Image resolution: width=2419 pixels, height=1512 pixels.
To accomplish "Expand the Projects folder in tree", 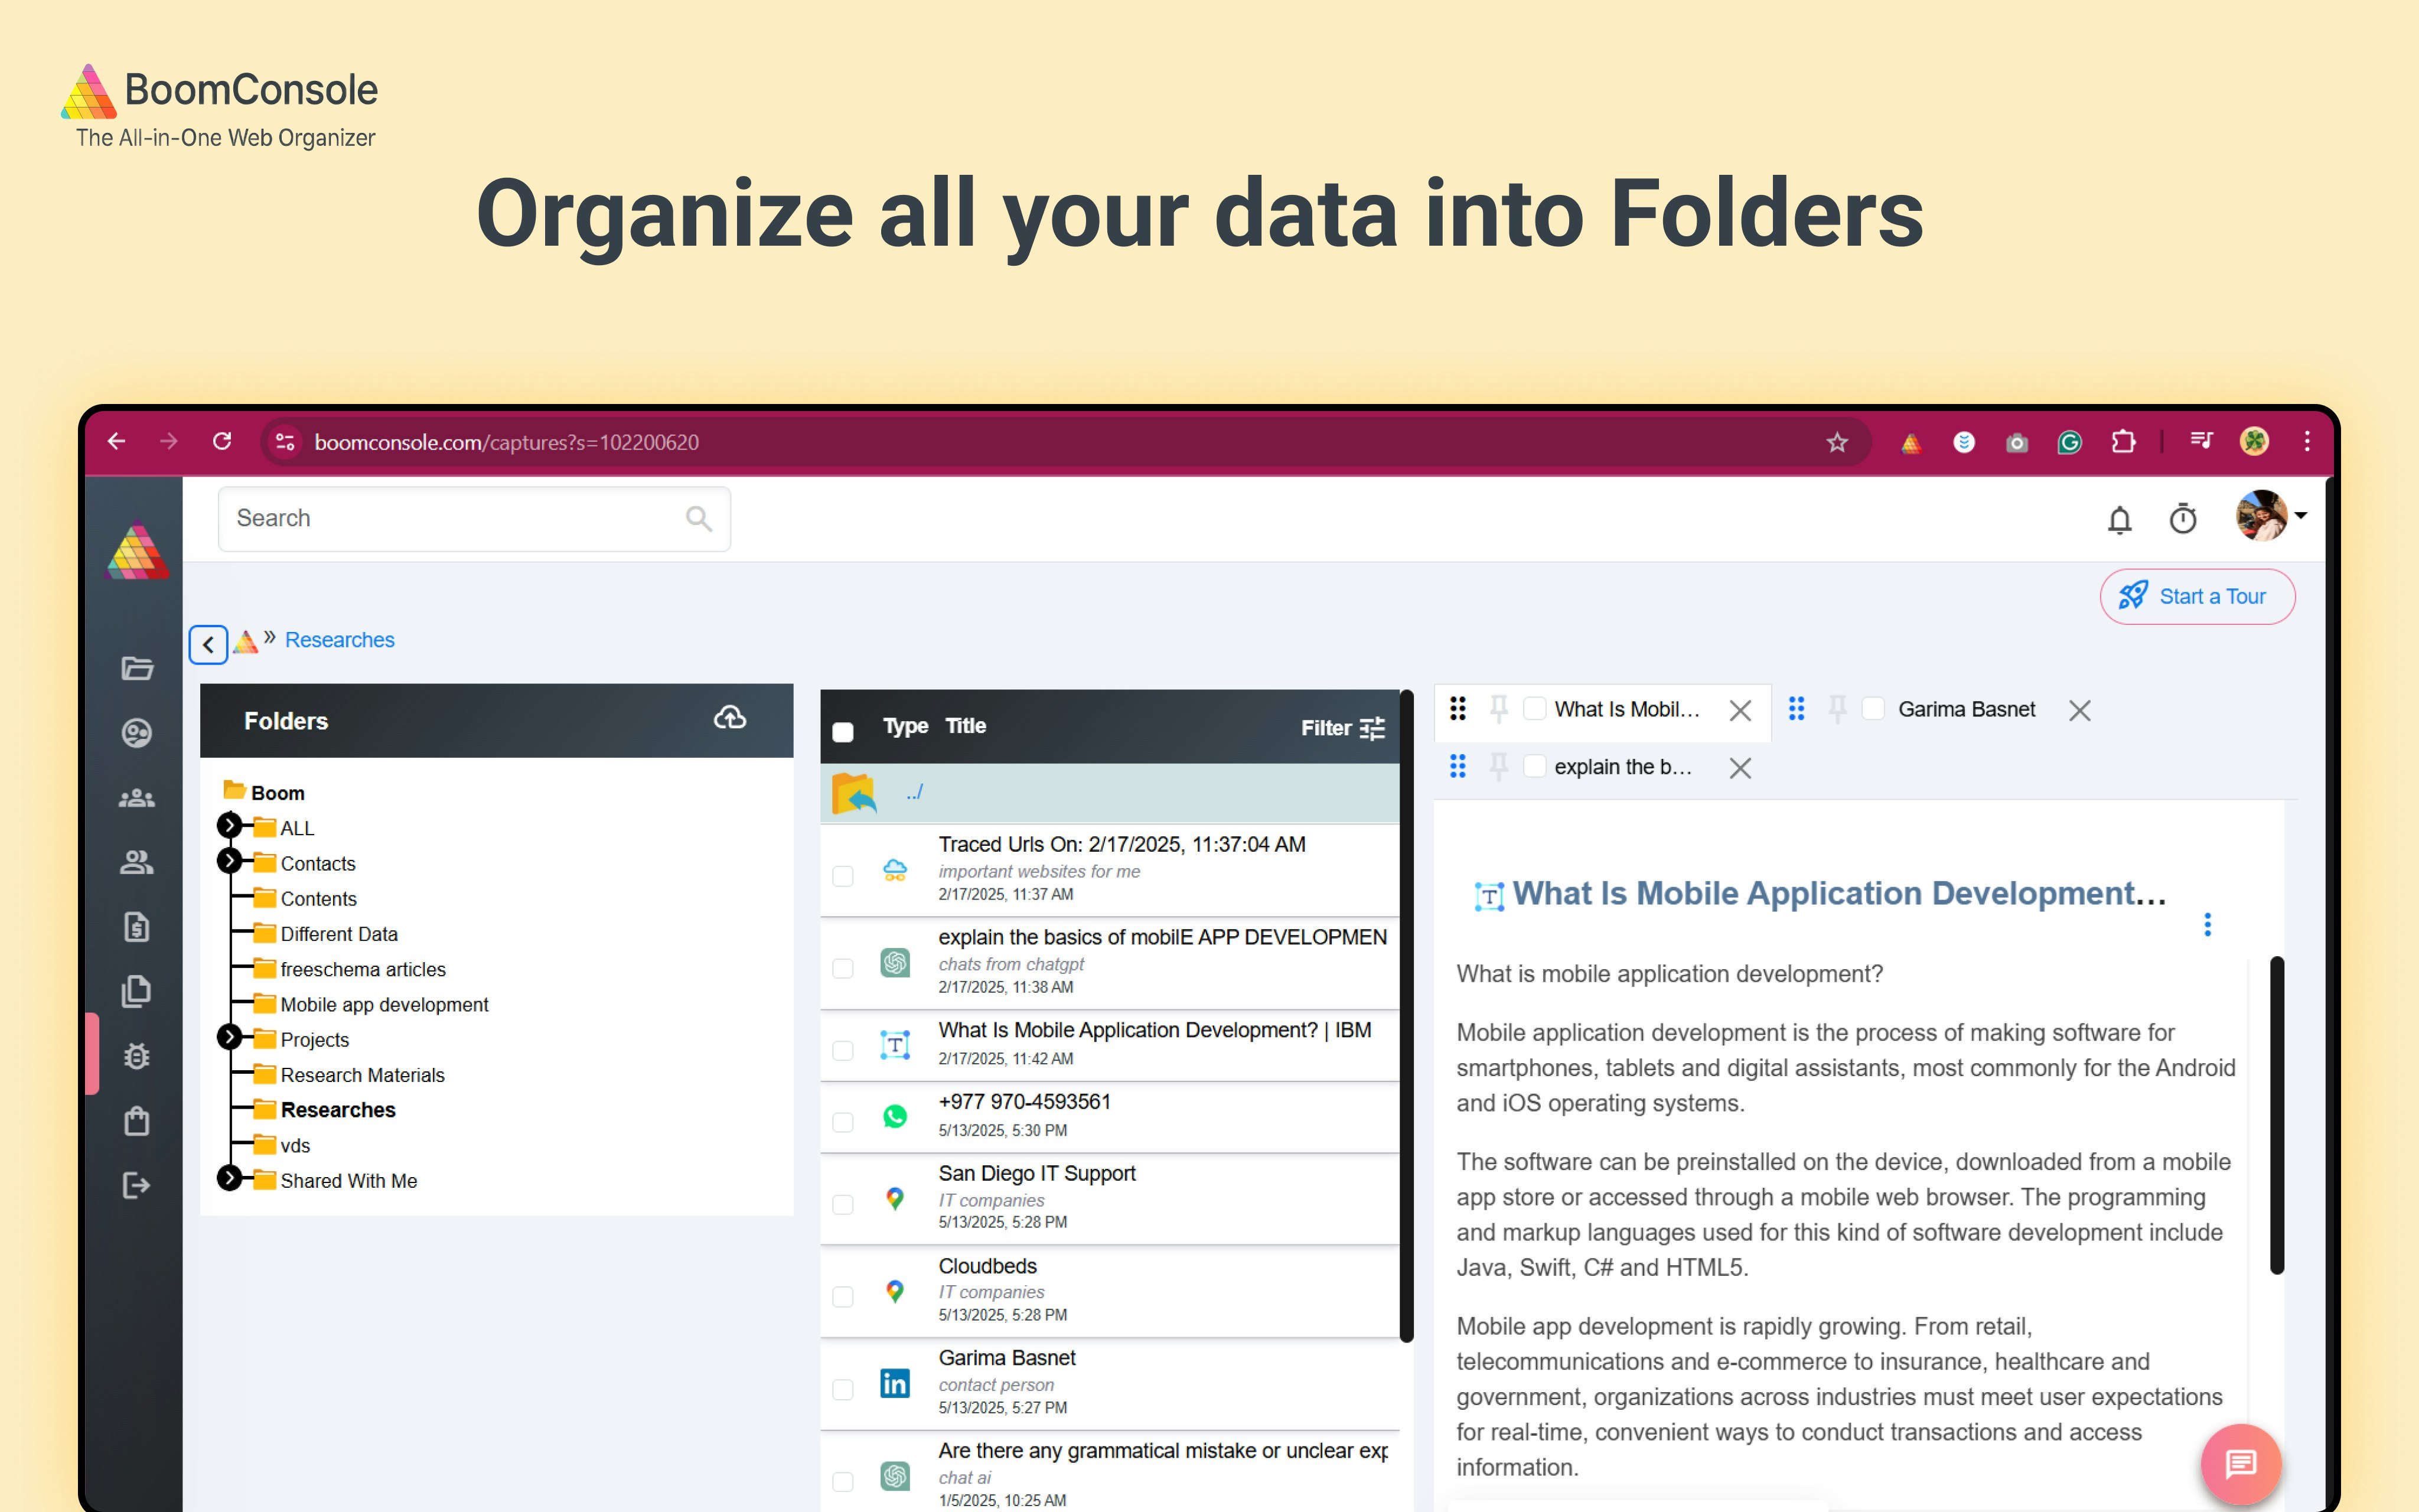I will tap(229, 1037).
